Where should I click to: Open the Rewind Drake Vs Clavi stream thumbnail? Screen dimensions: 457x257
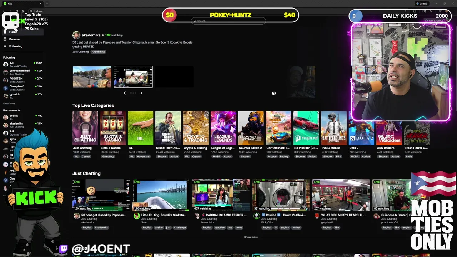(x=281, y=195)
